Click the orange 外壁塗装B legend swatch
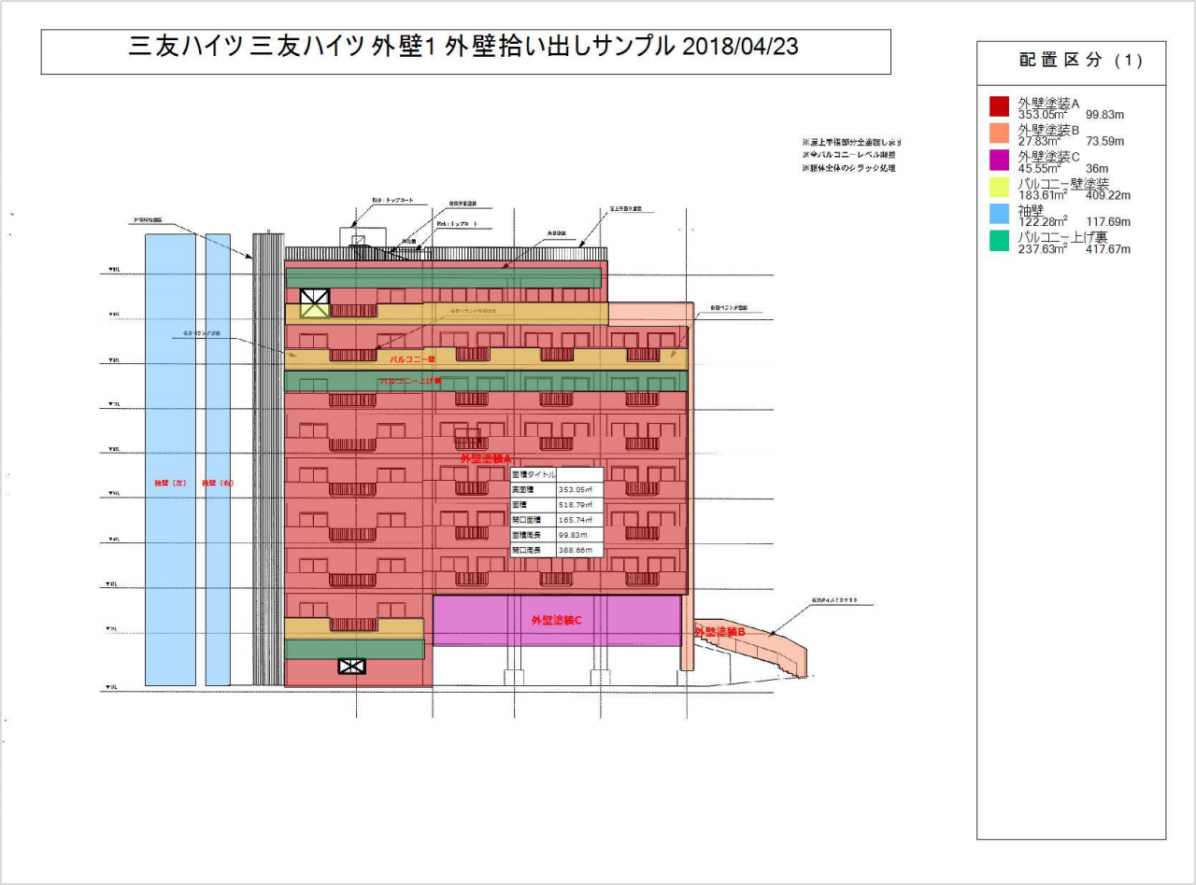The height and width of the screenshot is (885, 1196). [999, 133]
